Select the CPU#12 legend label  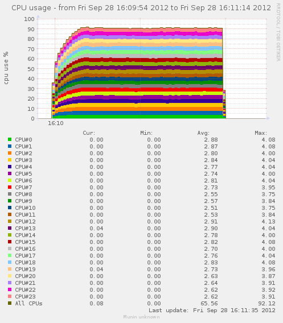pos(26,221)
